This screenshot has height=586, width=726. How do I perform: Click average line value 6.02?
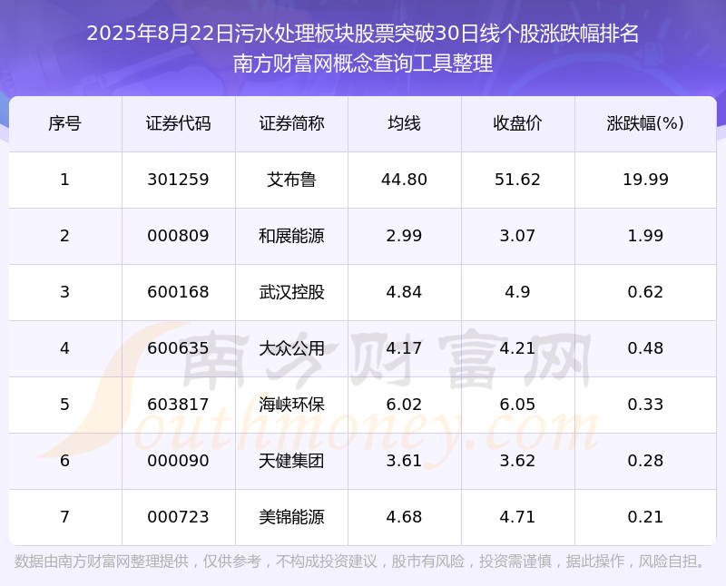404,405
